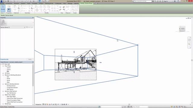Click the zoom icon on navigation bar
193x108 pixels.
[189, 44]
